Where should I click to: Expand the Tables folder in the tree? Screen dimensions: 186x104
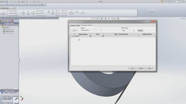pyautogui.click(x=2, y=27)
